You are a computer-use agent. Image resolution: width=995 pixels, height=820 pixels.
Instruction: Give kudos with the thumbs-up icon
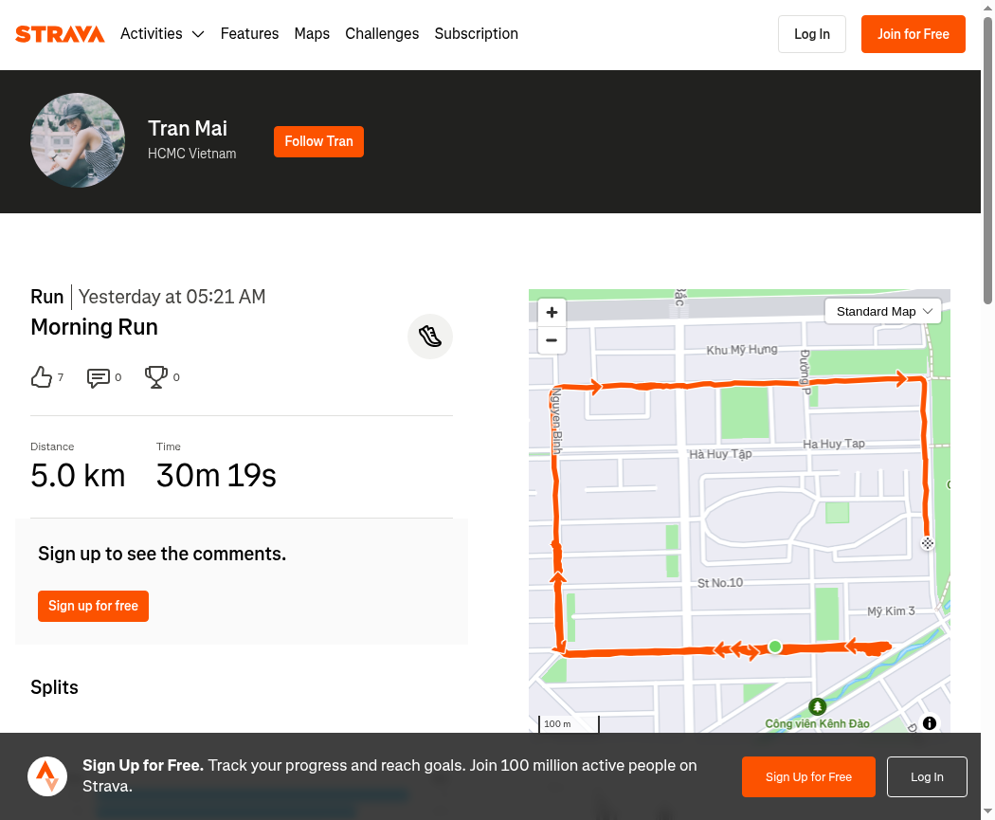(42, 377)
